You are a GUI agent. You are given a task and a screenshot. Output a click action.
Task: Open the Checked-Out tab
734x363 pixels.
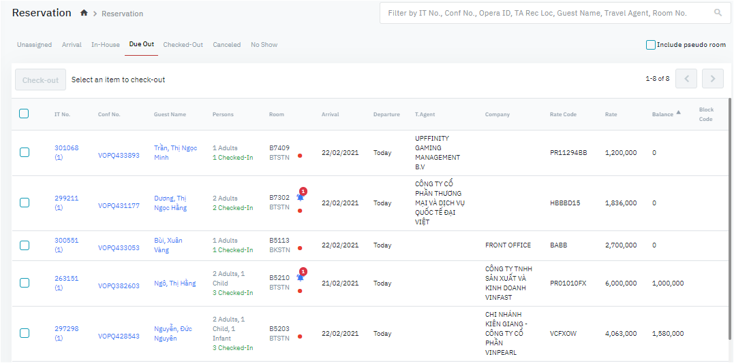pos(183,45)
